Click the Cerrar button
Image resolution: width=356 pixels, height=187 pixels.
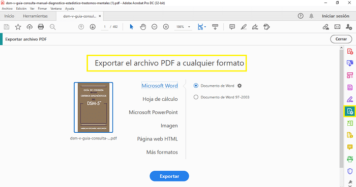(x=341, y=39)
